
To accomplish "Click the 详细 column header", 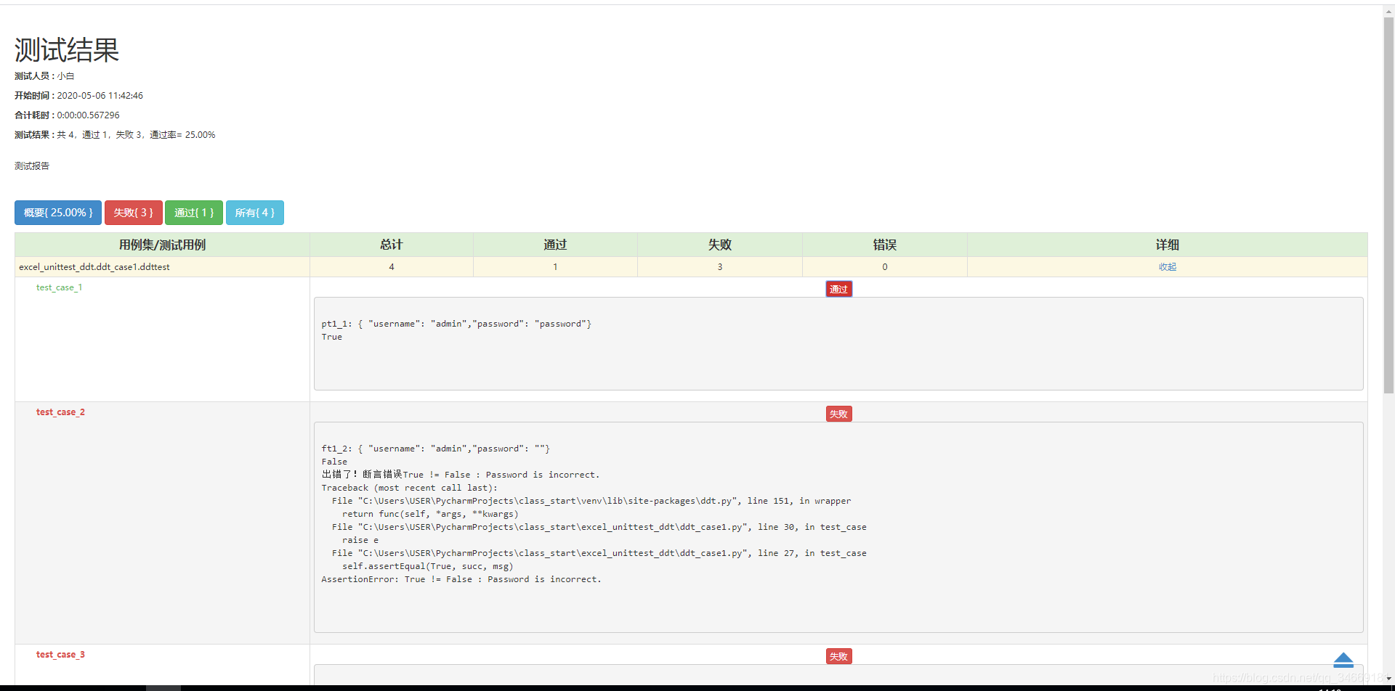I will point(1168,245).
